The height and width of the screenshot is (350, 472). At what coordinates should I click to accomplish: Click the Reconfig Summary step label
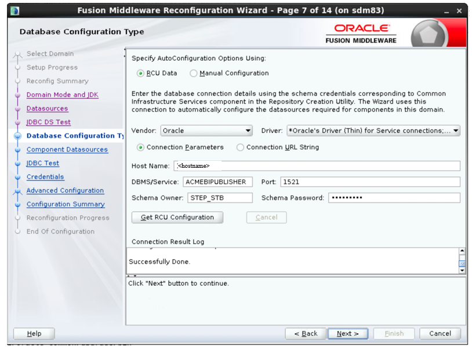click(57, 81)
